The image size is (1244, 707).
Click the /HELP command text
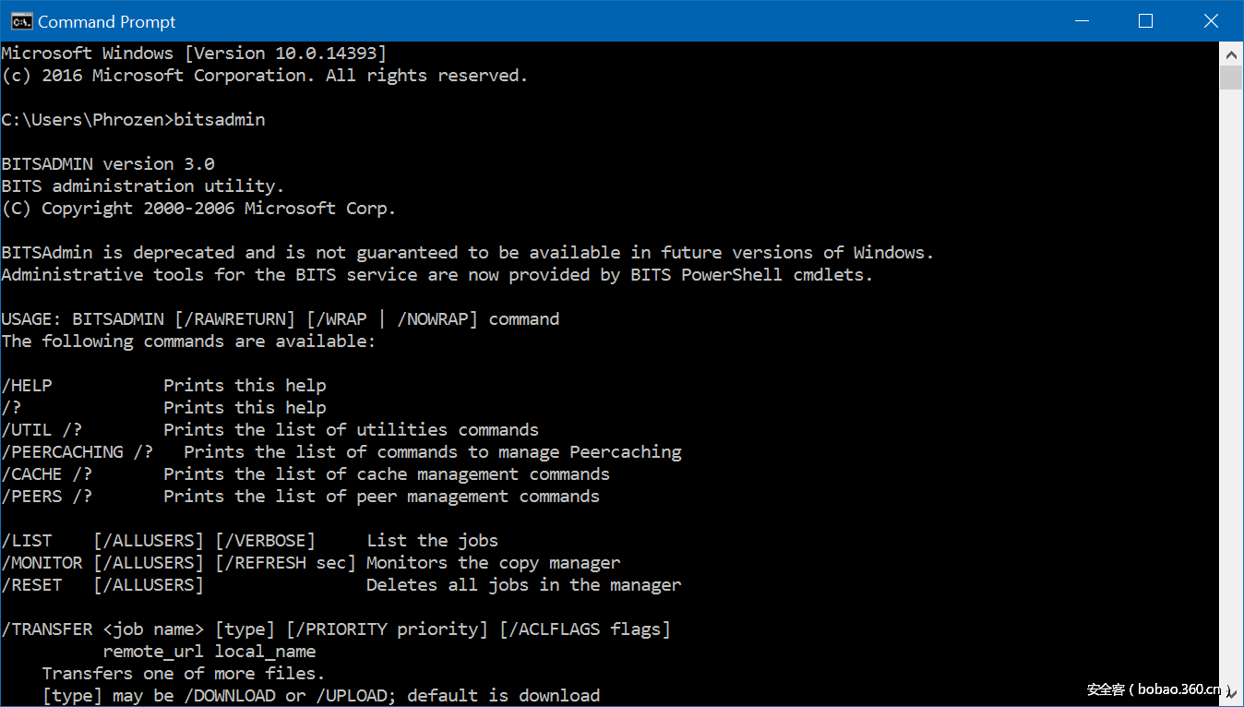(27, 386)
